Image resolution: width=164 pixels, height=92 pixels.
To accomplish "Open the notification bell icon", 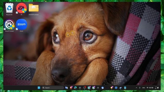I will pyautogui.click(x=158, y=88).
